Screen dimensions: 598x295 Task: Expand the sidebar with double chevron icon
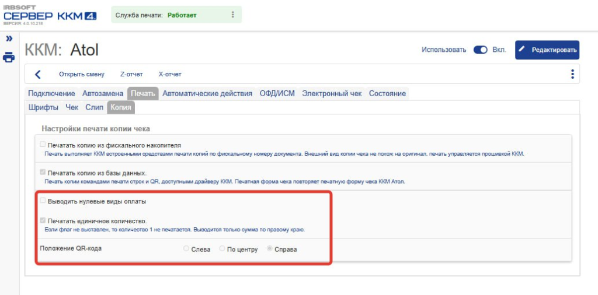click(9, 38)
